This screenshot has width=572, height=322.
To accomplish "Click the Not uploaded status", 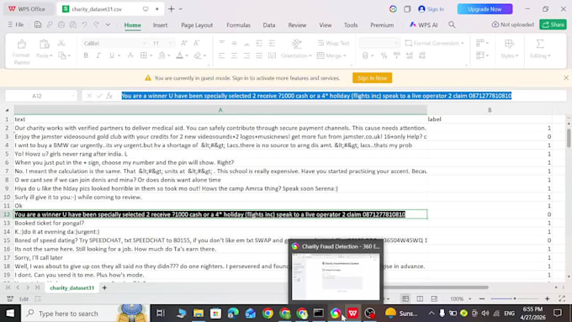I will click(512, 24).
